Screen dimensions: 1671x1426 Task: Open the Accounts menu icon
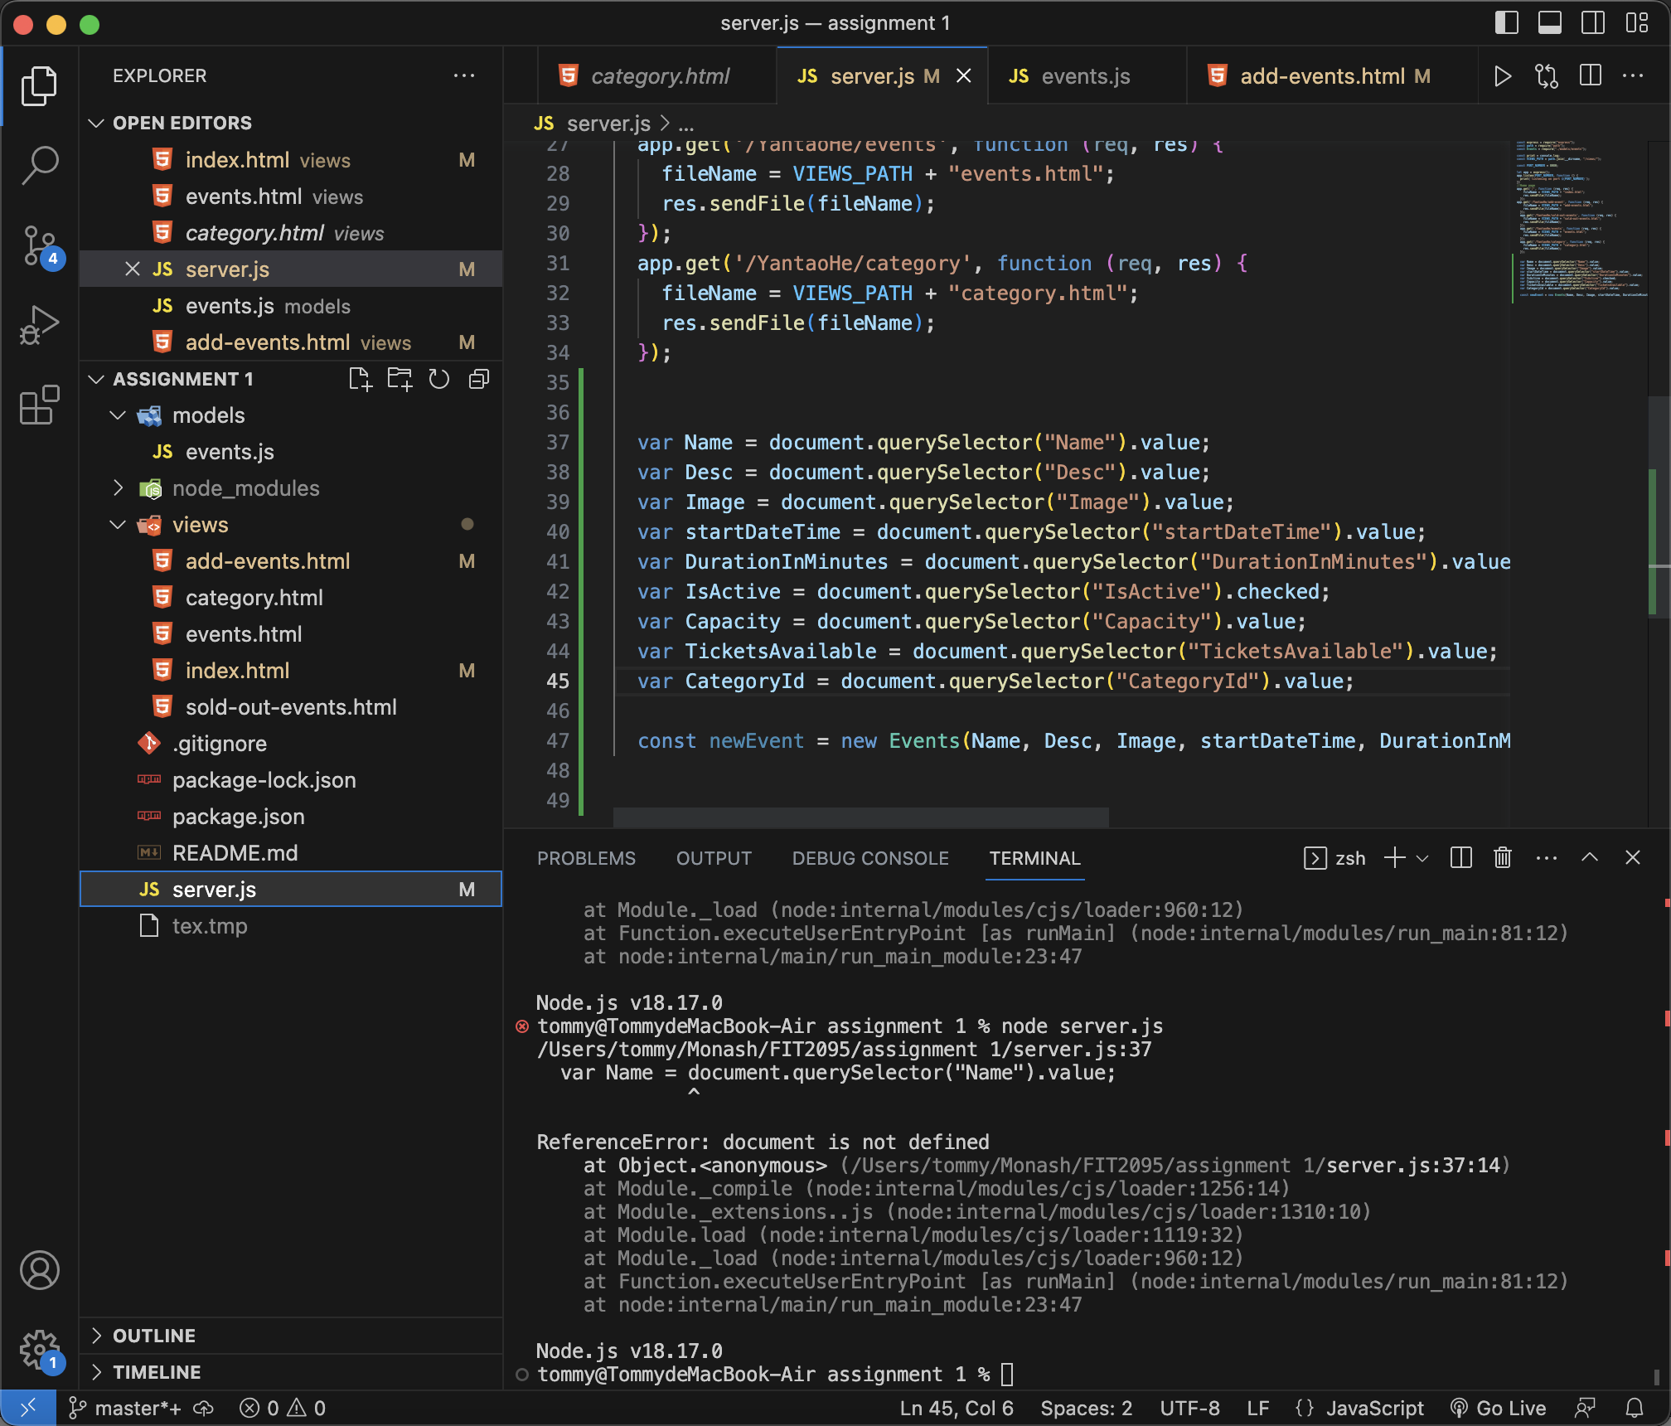coord(39,1270)
